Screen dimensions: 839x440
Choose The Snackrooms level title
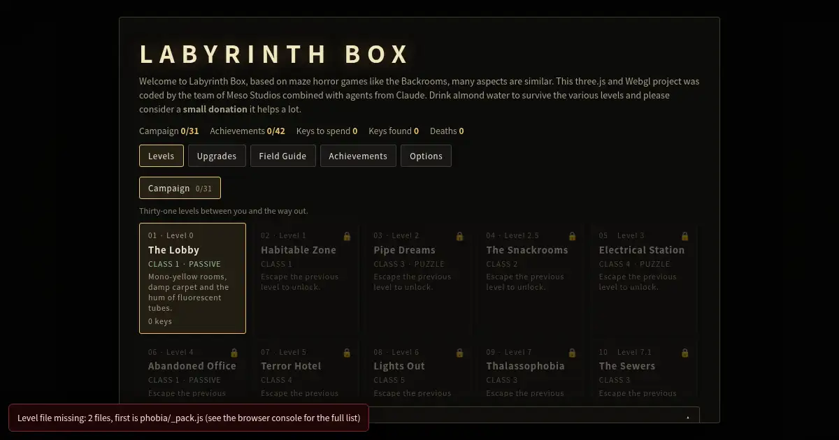[x=527, y=250]
